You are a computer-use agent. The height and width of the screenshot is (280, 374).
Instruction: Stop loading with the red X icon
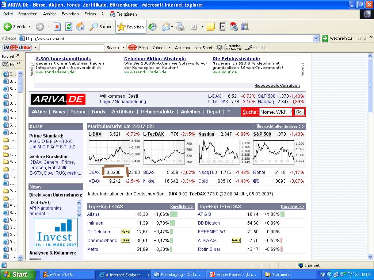point(57,27)
